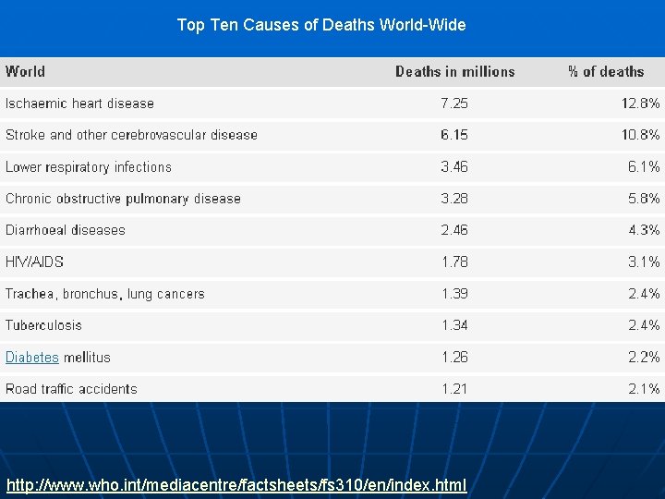Click the 6.1% value

(x=644, y=166)
